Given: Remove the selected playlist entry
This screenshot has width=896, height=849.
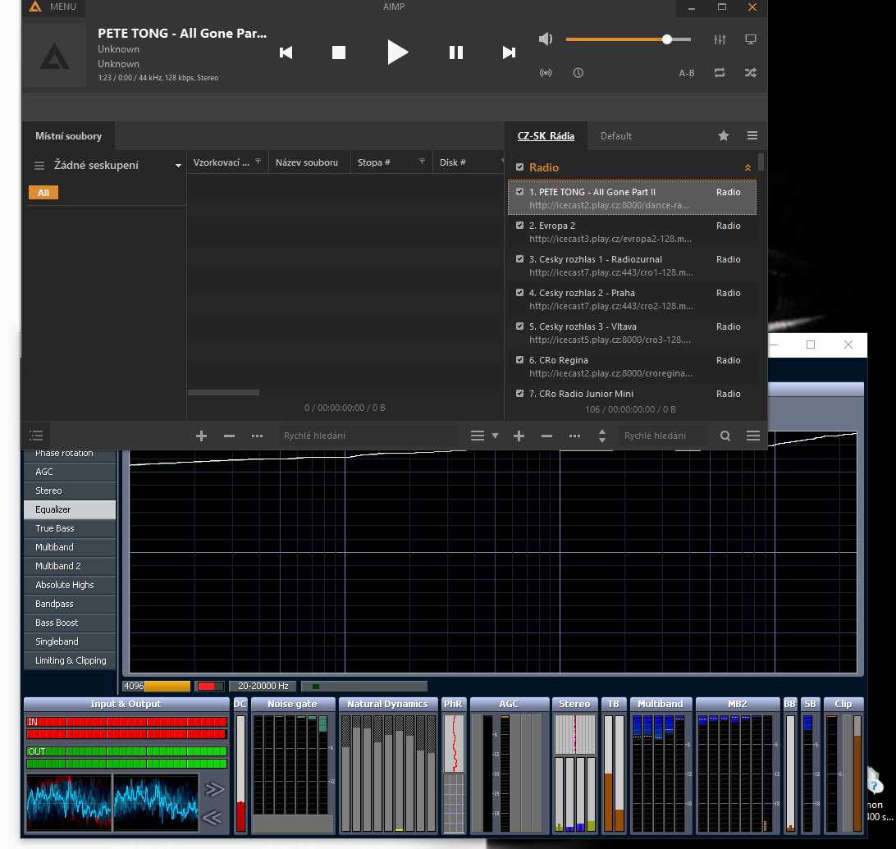Looking at the screenshot, I should point(546,436).
